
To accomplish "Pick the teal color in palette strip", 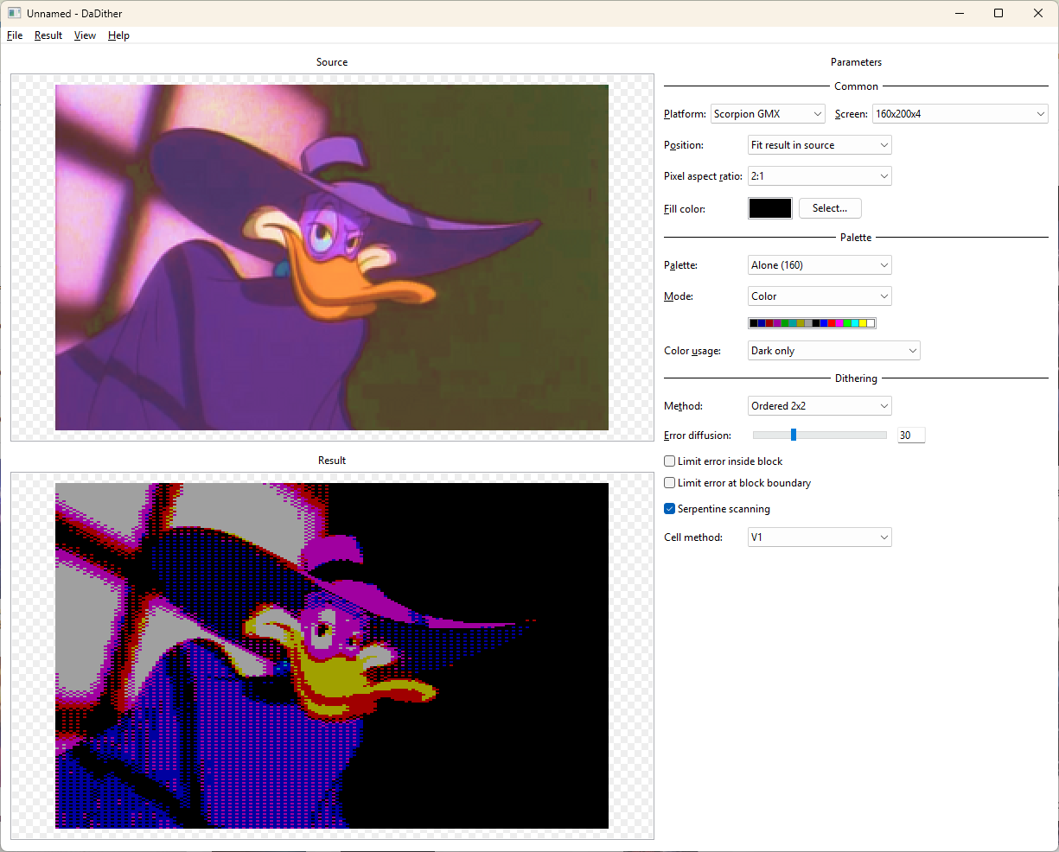I will tap(793, 323).
